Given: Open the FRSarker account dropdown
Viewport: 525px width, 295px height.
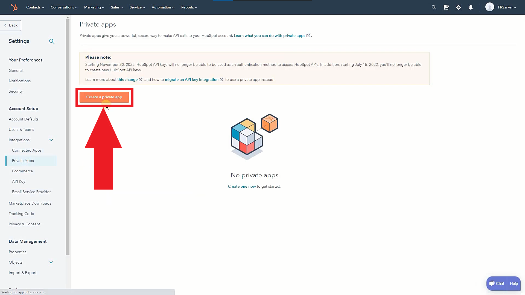Looking at the screenshot, I should pos(507,7).
